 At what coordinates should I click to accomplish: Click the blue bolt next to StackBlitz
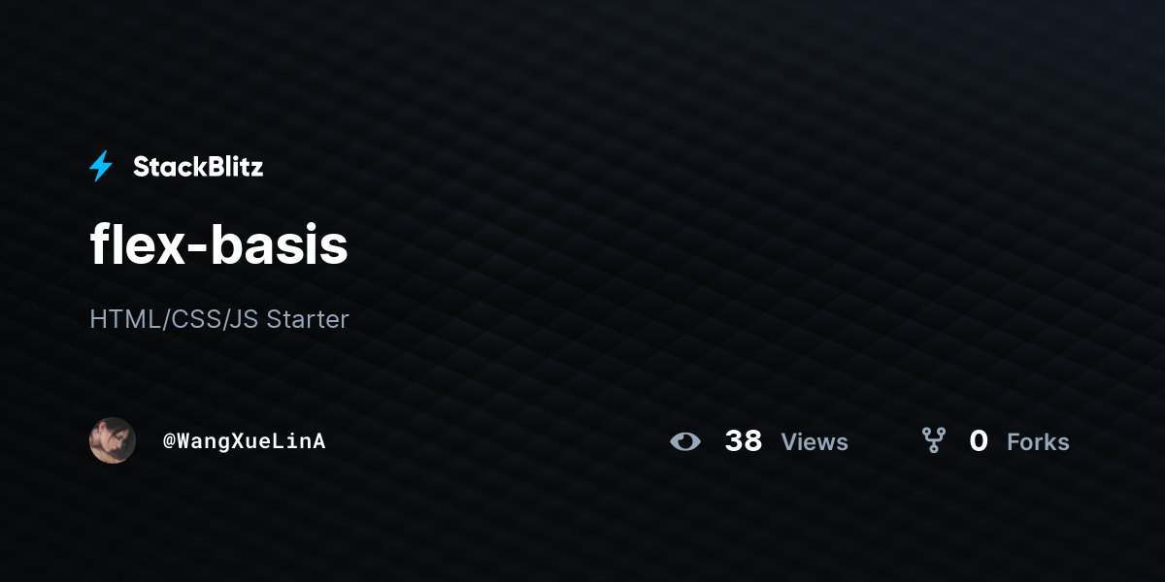pyautogui.click(x=101, y=167)
